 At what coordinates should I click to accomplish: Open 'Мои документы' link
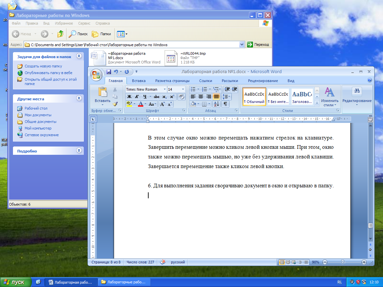[38, 115]
